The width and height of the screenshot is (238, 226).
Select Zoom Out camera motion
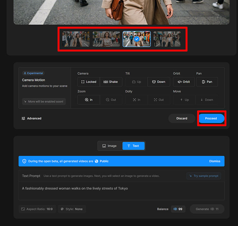click(x=111, y=100)
